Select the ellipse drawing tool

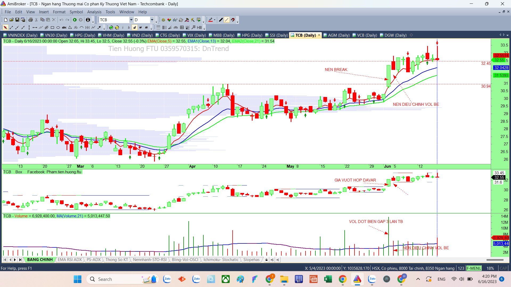pos(58,27)
